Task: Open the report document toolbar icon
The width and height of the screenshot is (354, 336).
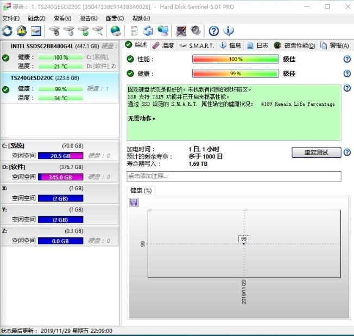Action: tap(134, 31)
